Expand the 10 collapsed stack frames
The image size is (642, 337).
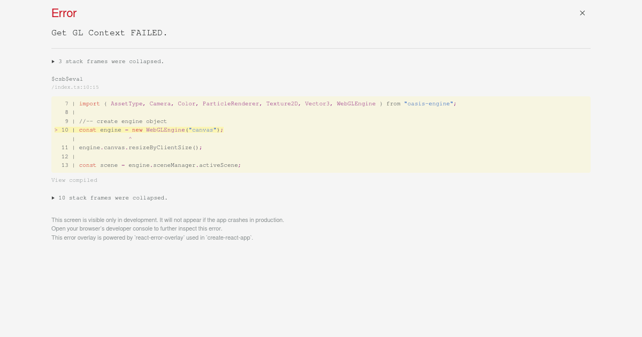109,198
